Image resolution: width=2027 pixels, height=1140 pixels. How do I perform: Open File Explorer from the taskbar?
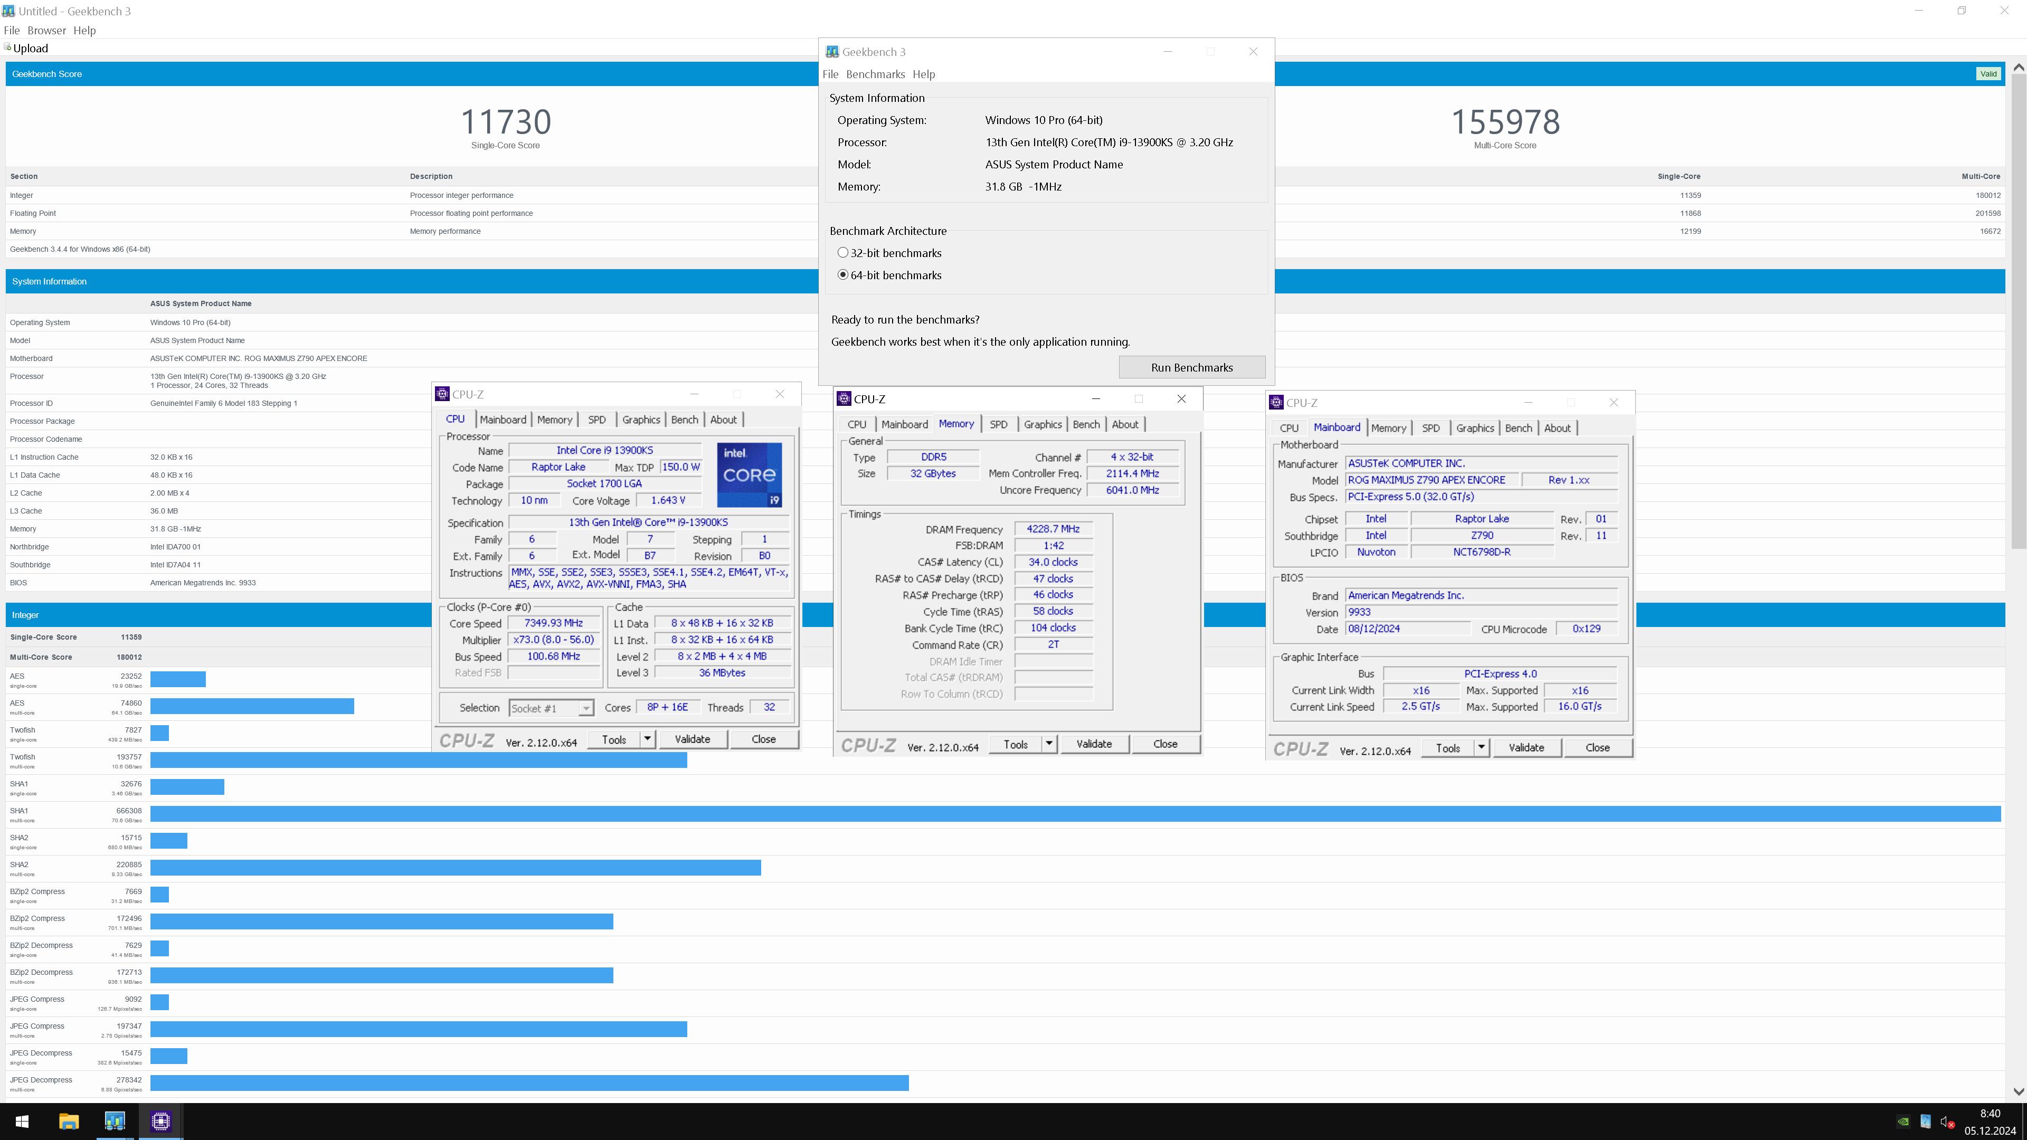coord(69,1121)
